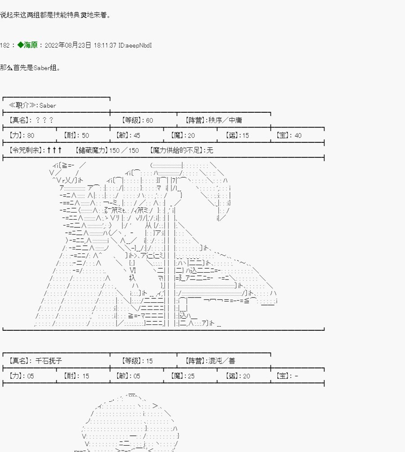Click the 【耐】:50 endurance stat
Viewport: 405px width, 452px height.
click(76, 135)
